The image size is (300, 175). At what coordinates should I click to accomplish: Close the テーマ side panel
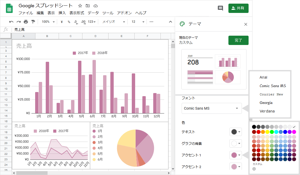click(x=246, y=24)
